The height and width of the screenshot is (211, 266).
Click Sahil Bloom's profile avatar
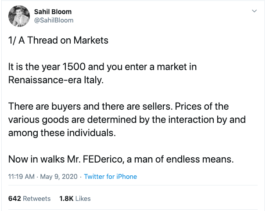(x=18, y=15)
